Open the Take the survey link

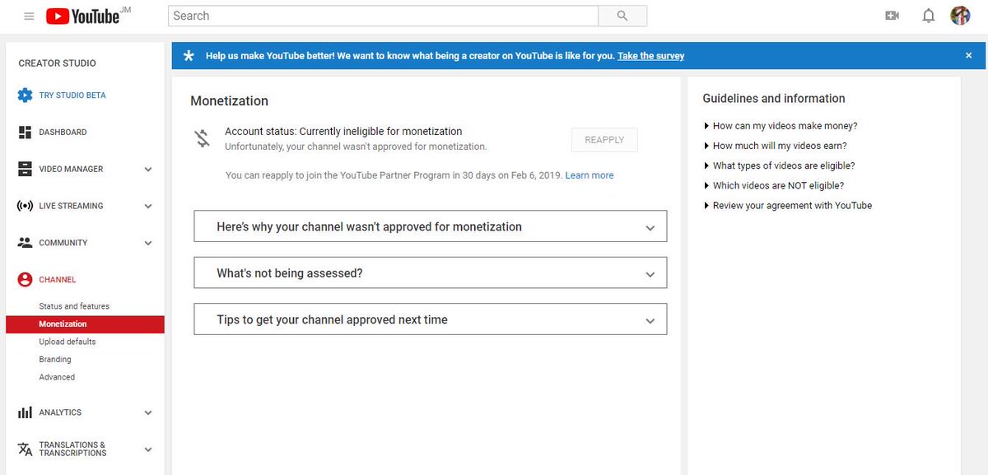click(650, 56)
